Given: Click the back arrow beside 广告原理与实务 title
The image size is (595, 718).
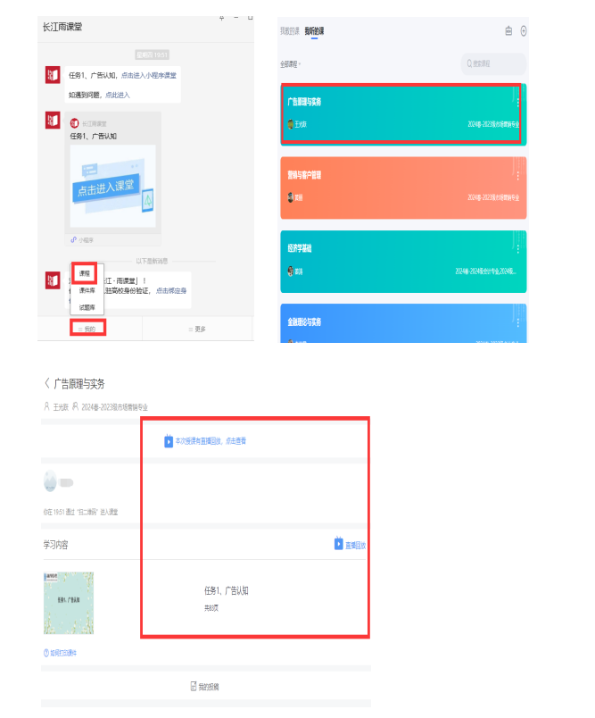Looking at the screenshot, I should pos(46,383).
